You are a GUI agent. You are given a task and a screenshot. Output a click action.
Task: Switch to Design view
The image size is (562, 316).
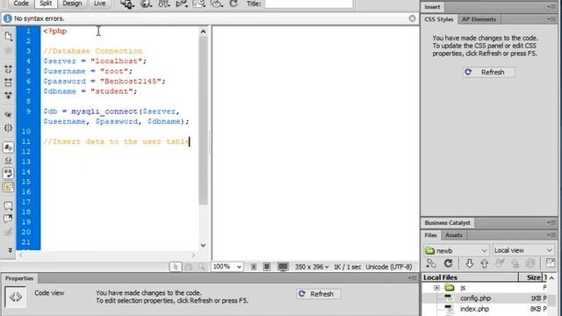tap(72, 4)
